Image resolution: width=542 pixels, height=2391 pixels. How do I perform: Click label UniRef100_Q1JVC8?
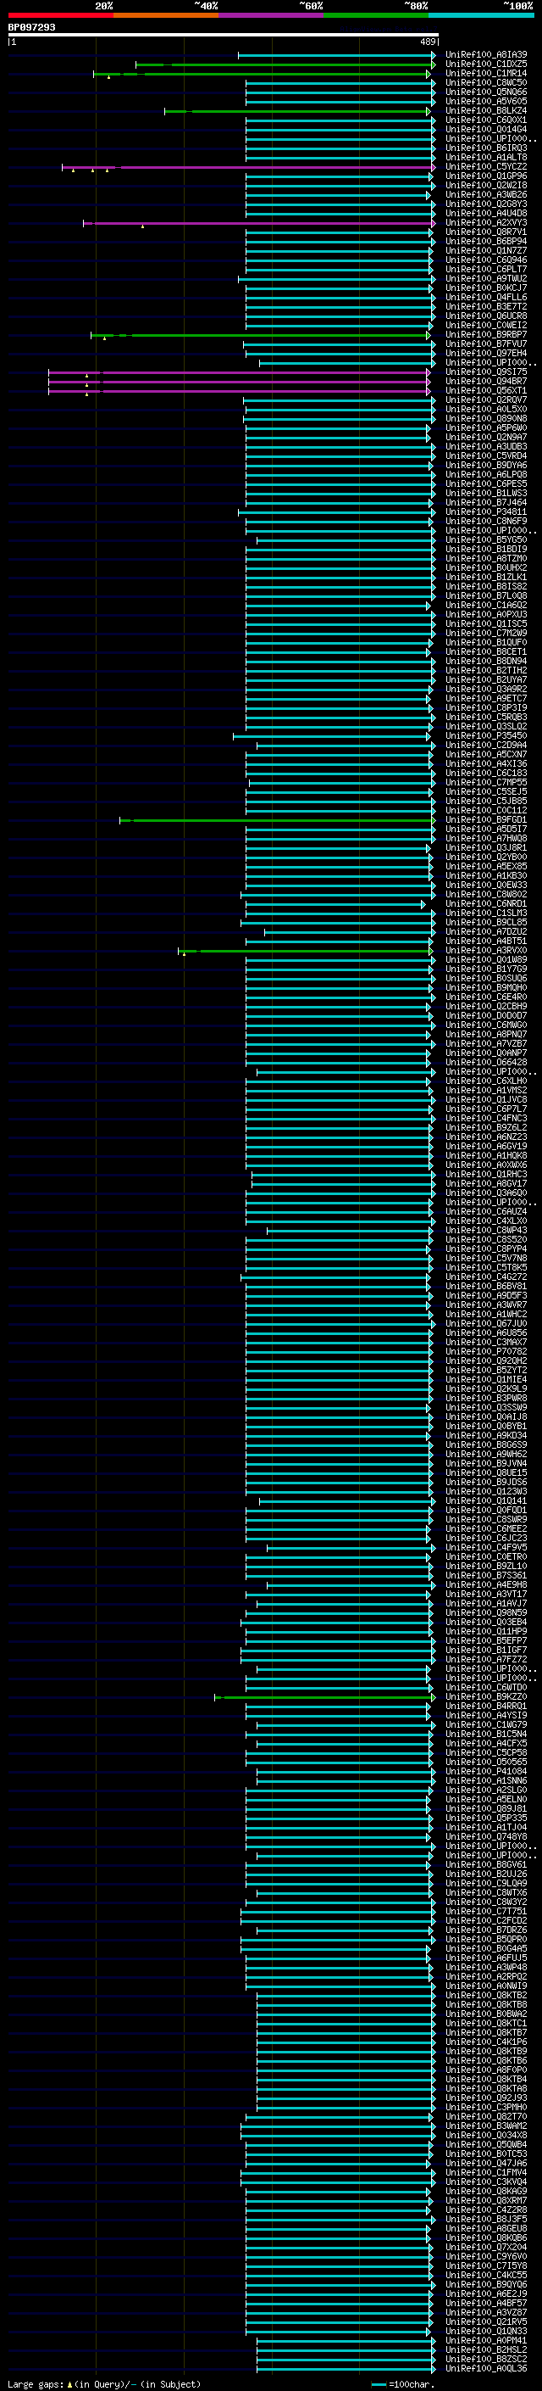pyautogui.click(x=485, y=1100)
